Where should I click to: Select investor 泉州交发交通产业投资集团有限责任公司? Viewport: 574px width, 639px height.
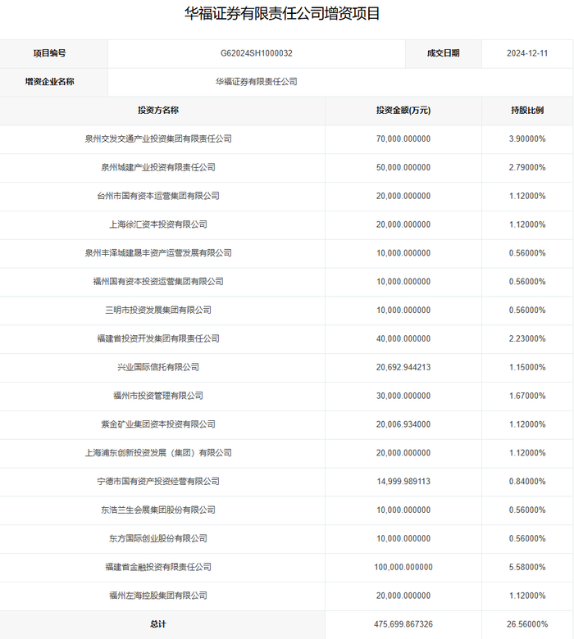click(158, 139)
